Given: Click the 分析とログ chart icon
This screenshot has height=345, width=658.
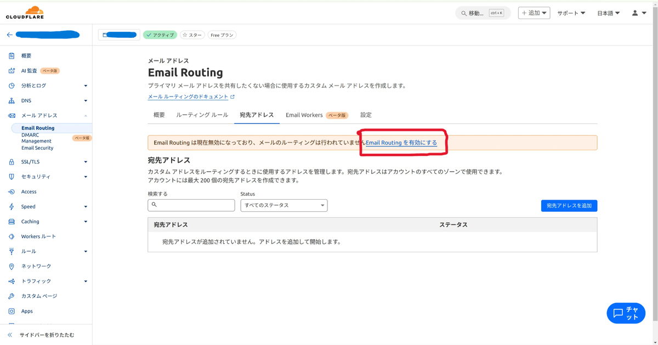Looking at the screenshot, I should (x=12, y=86).
